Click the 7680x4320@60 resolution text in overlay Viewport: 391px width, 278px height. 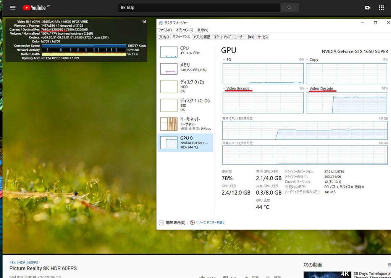[52, 30]
